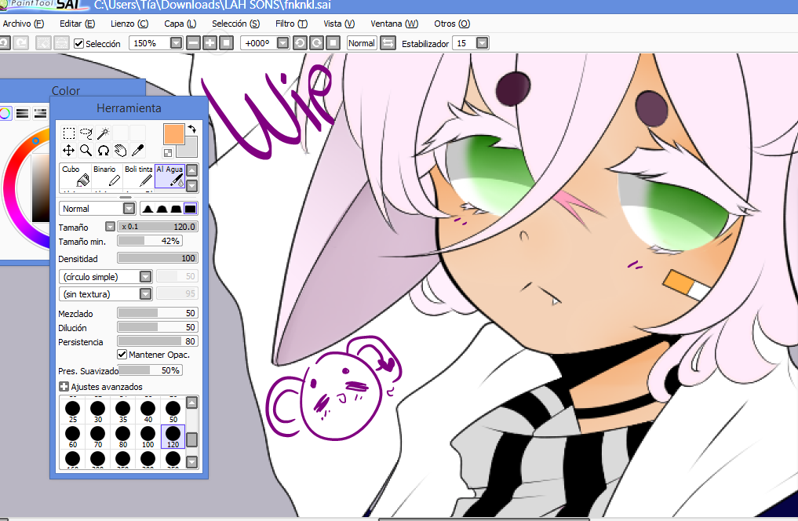The image size is (798, 521).
Task: Click the hue ring in Color panel
Action: coord(10,188)
